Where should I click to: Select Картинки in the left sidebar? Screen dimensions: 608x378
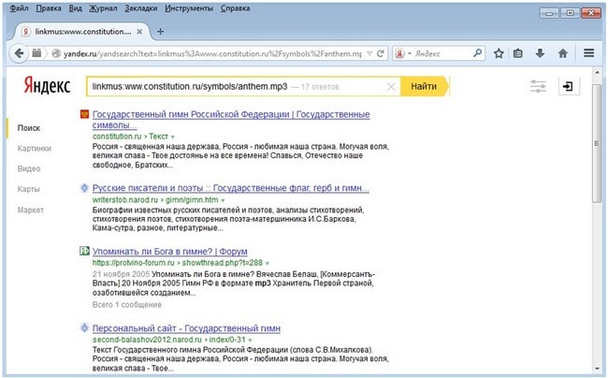pos(34,148)
